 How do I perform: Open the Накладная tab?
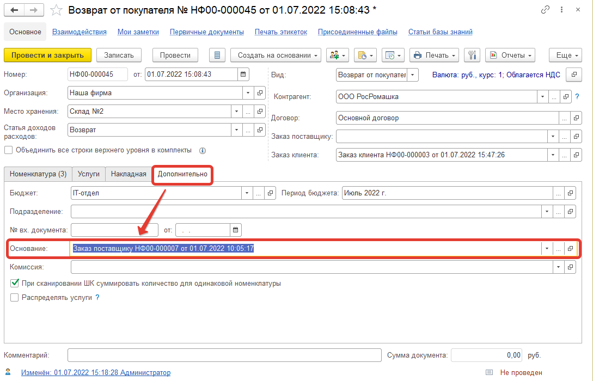click(x=129, y=174)
